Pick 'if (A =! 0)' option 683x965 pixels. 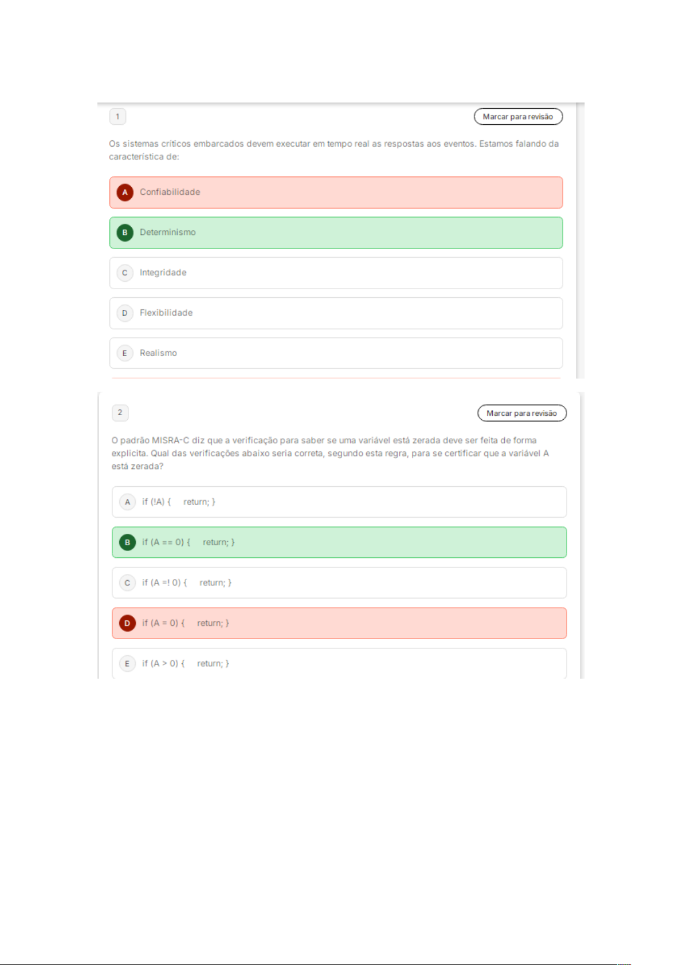[x=339, y=583]
